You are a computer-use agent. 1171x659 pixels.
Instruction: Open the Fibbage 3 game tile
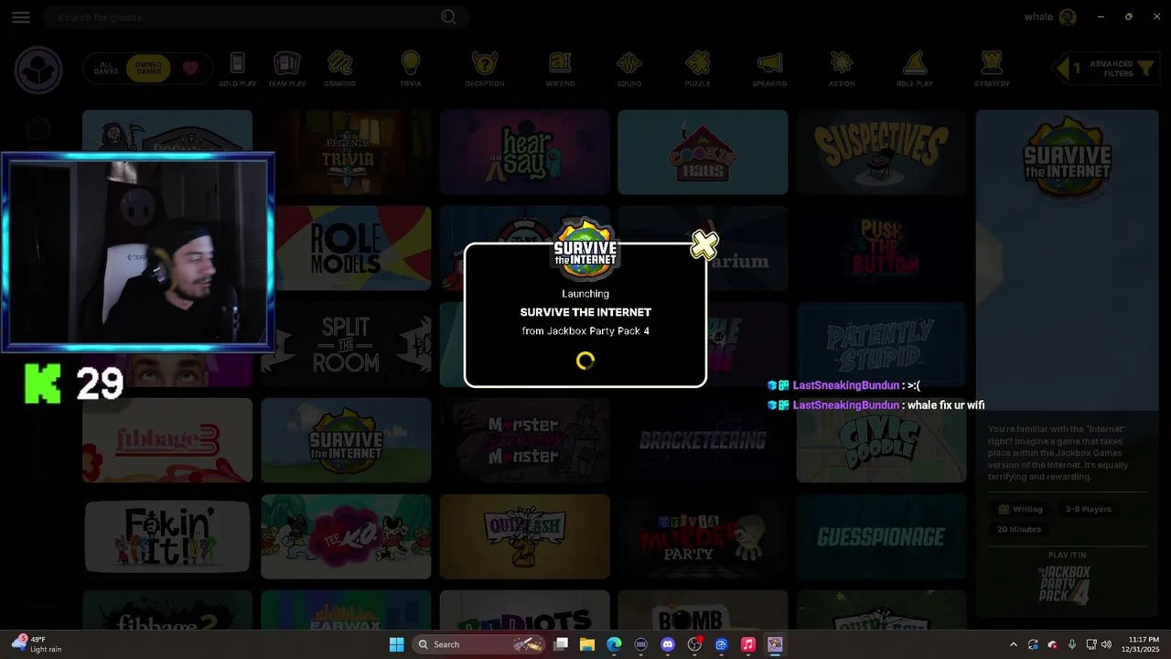(167, 440)
